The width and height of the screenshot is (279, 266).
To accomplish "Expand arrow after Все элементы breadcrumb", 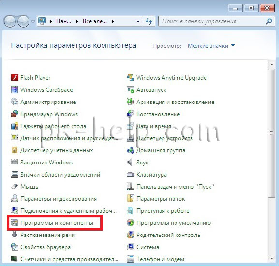I will tap(113, 22).
